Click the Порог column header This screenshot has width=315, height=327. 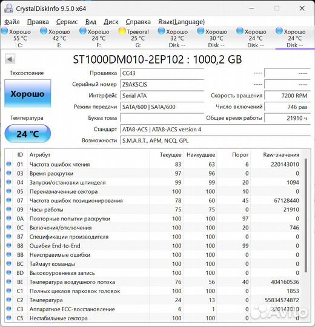tap(234, 155)
